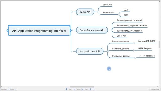Collapse the Выходные данные subtopic
Image resolution: width=161 pixels, height=91 pixels.
point(135,58)
